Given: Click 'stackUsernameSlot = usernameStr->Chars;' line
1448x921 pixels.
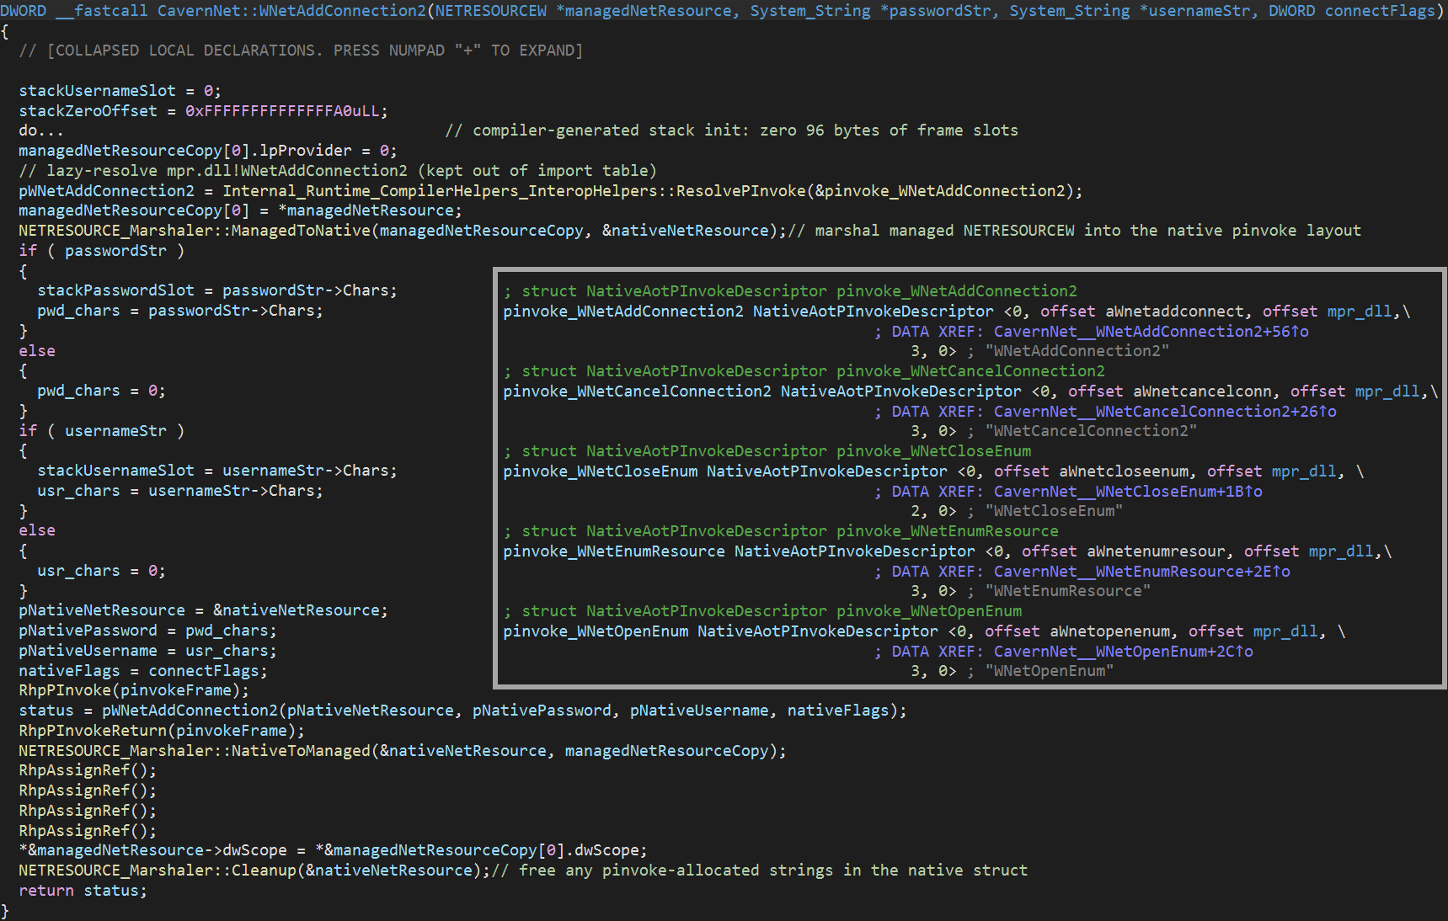Looking at the screenshot, I should tap(217, 471).
